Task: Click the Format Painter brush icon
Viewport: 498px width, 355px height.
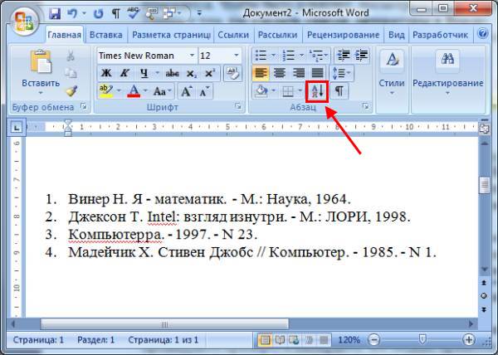Action: tap(71, 91)
